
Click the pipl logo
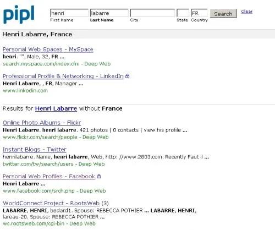coord(19,14)
